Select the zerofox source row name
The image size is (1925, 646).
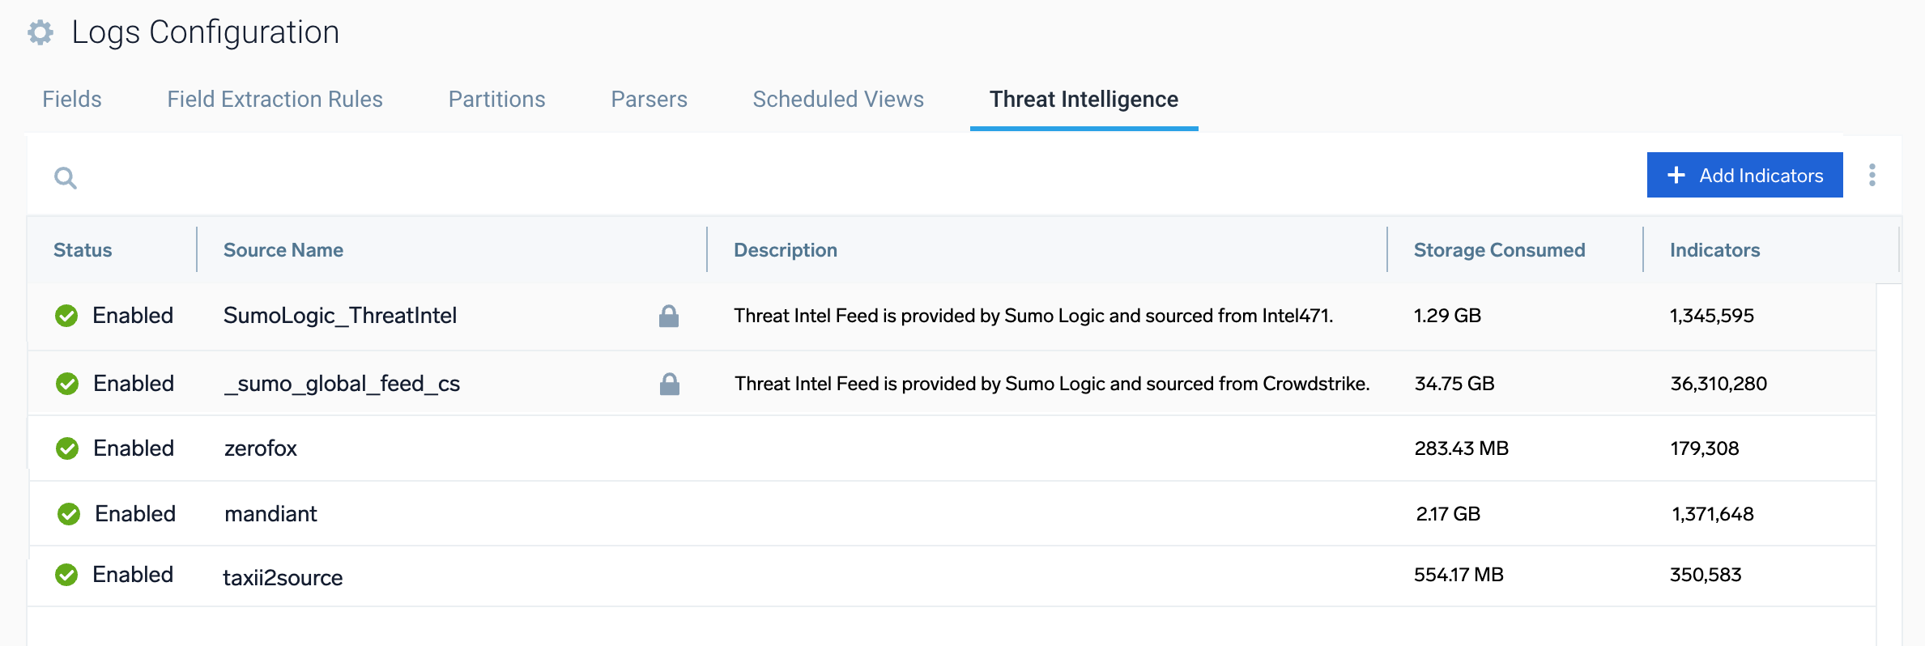pos(261,448)
